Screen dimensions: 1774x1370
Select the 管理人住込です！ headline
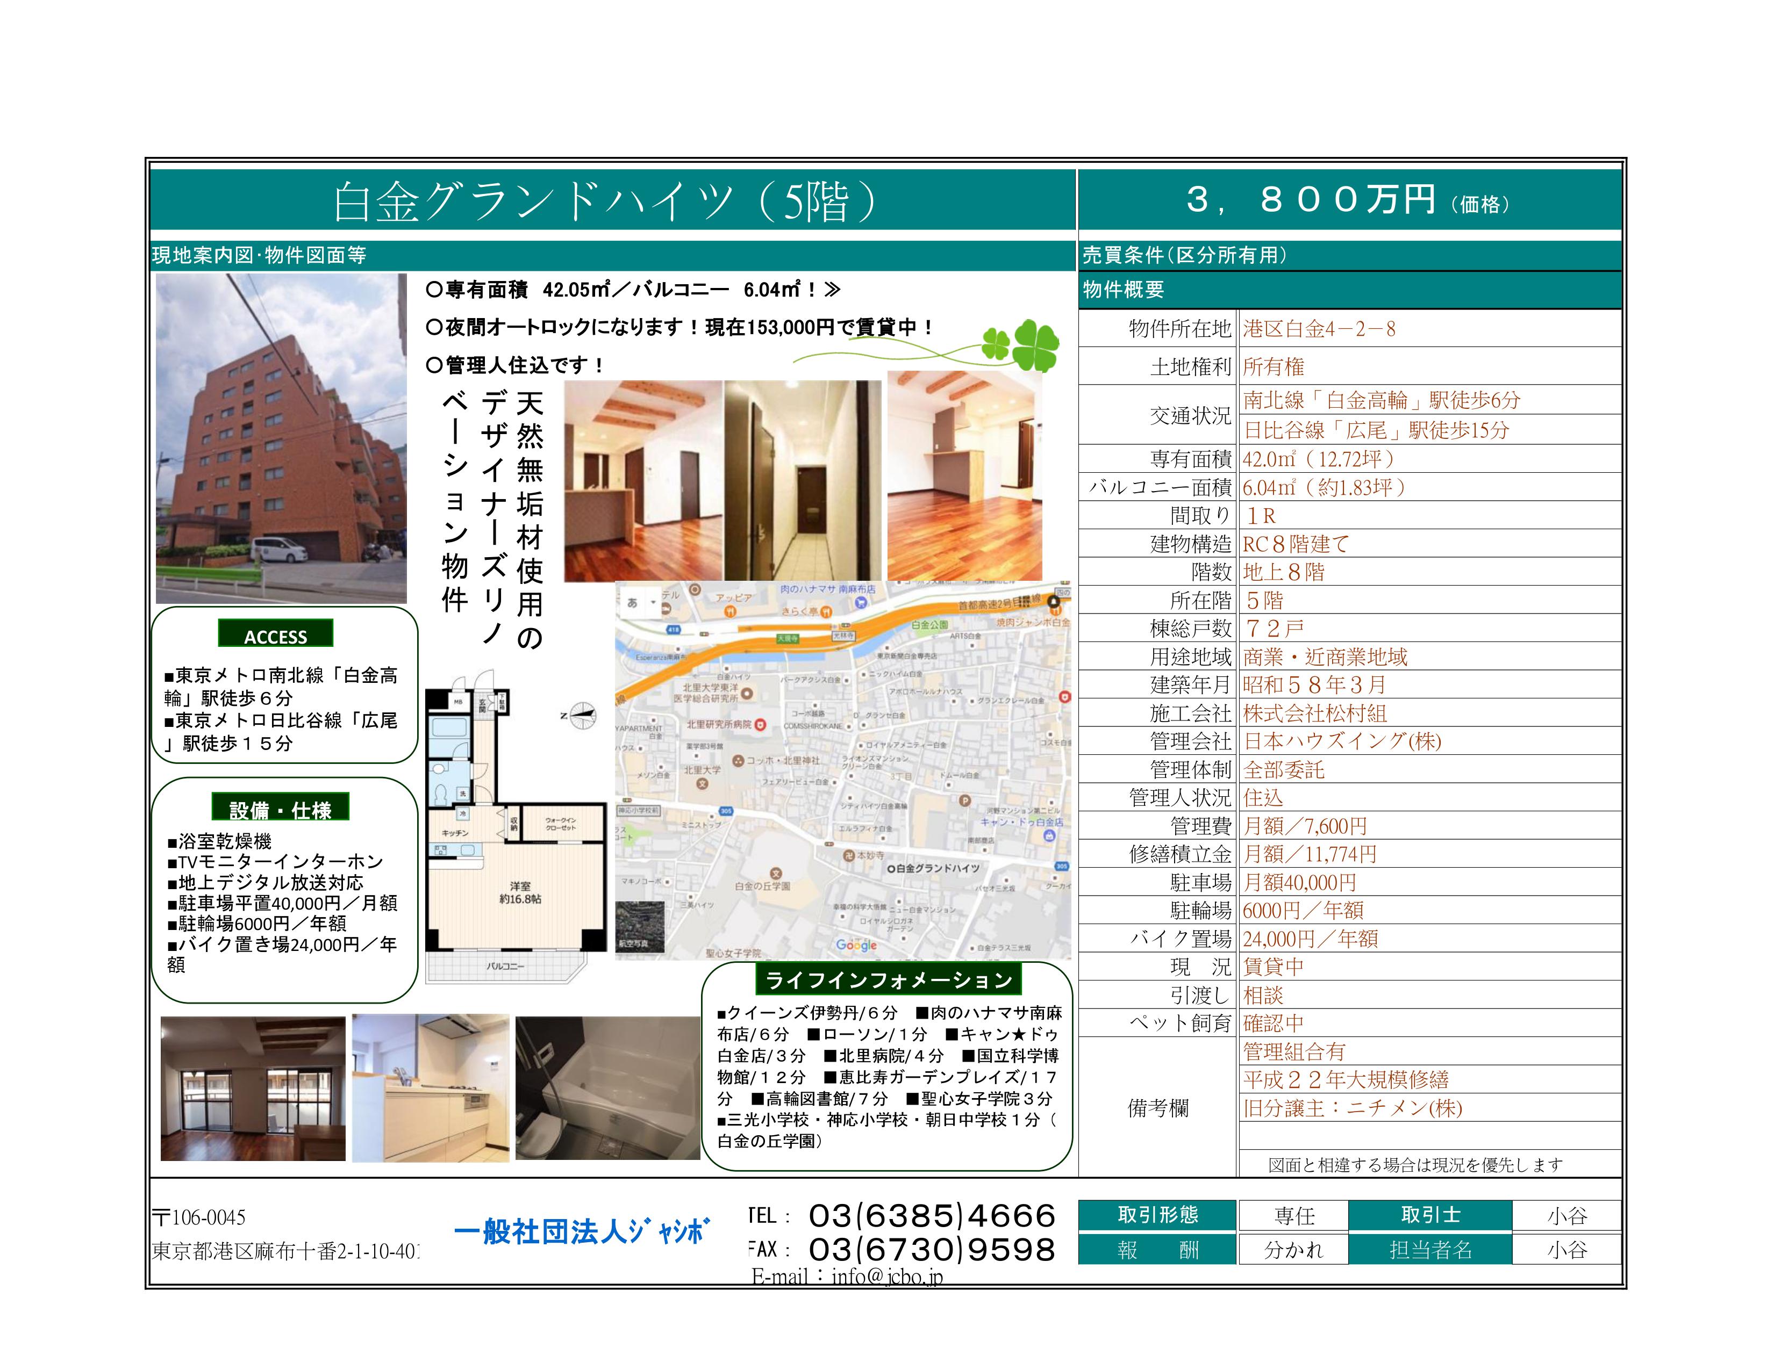(516, 365)
